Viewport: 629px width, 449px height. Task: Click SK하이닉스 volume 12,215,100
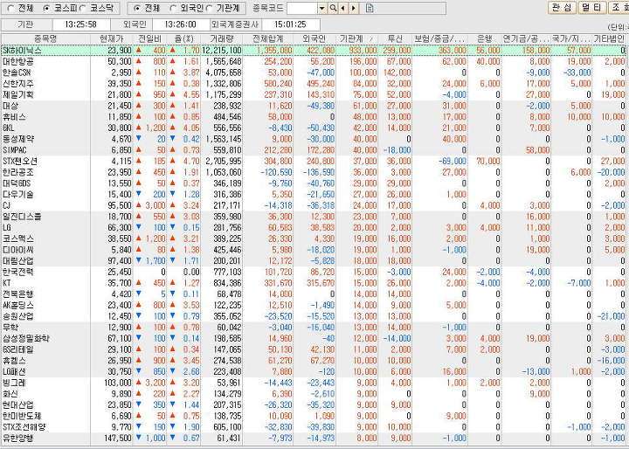point(222,50)
